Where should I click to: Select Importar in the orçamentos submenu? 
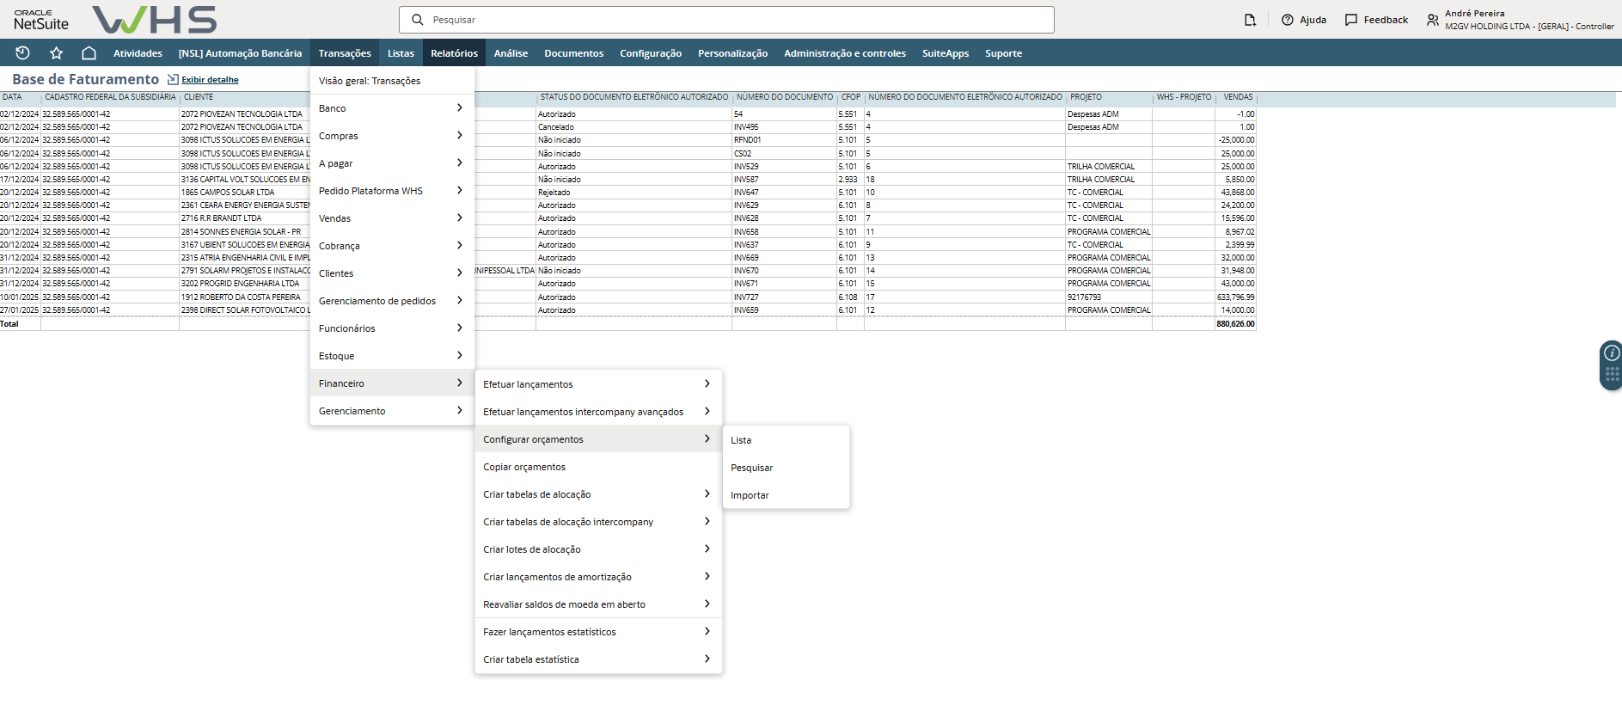click(x=750, y=495)
